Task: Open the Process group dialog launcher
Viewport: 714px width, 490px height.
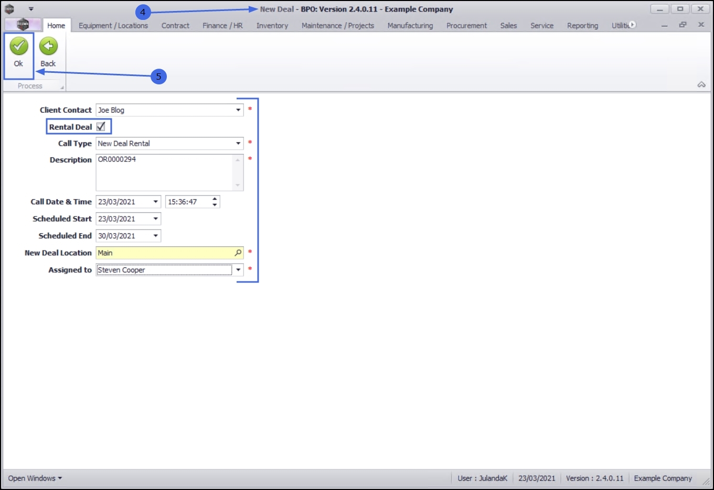Action: (62, 88)
